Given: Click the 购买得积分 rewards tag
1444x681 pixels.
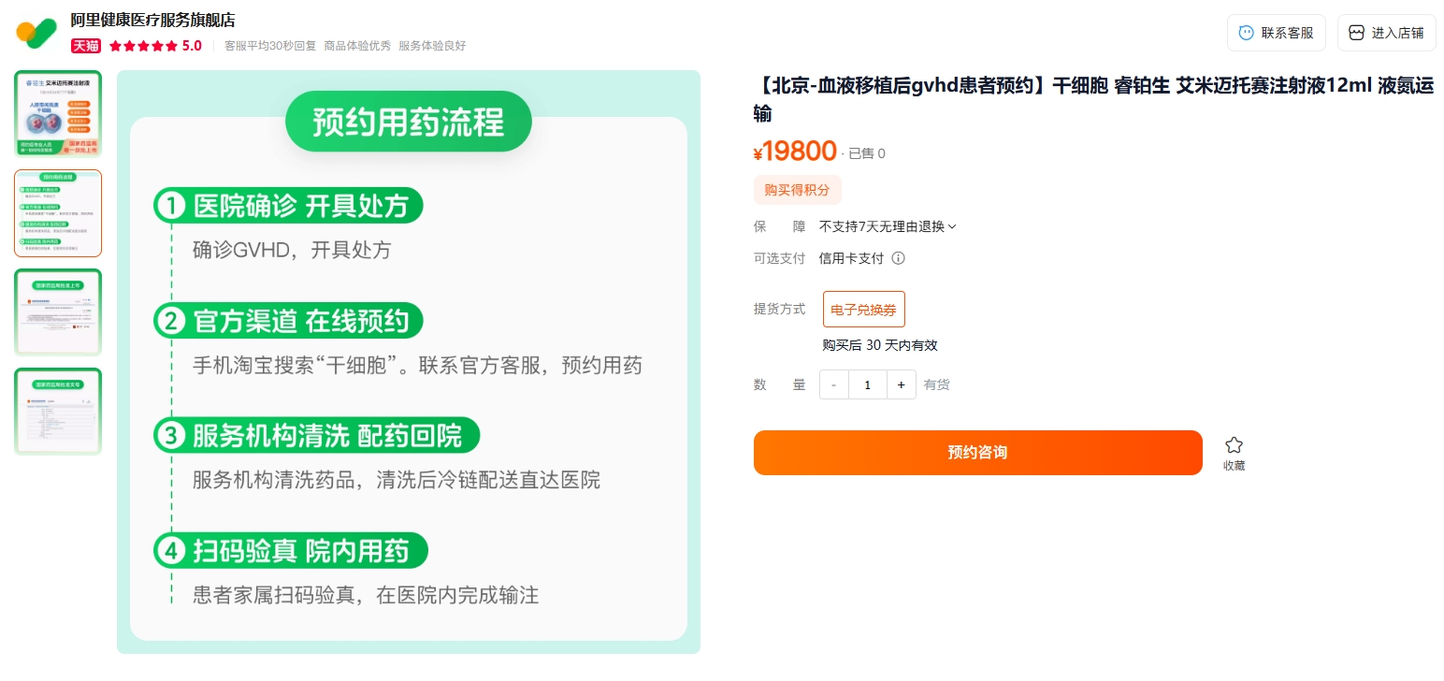Looking at the screenshot, I should click(x=797, y=190).
